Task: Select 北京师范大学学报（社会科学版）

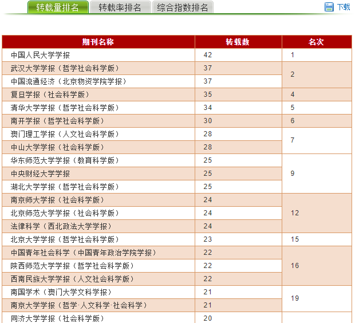Action: click(65, 213)
